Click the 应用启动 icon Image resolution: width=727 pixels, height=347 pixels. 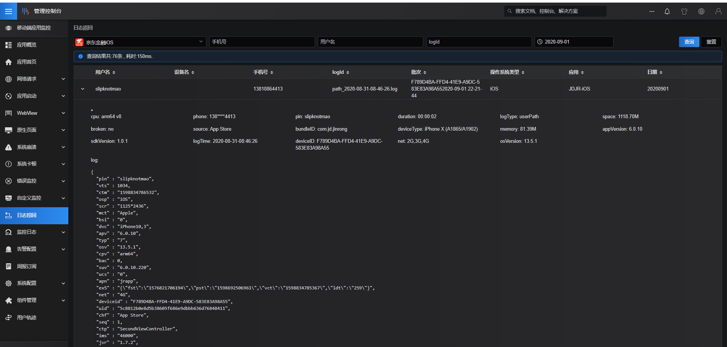click(8, 96)
